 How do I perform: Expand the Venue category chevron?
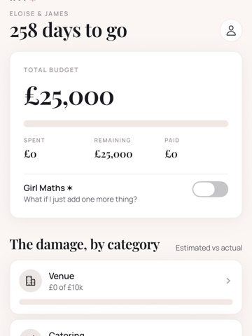click(228, 281)
